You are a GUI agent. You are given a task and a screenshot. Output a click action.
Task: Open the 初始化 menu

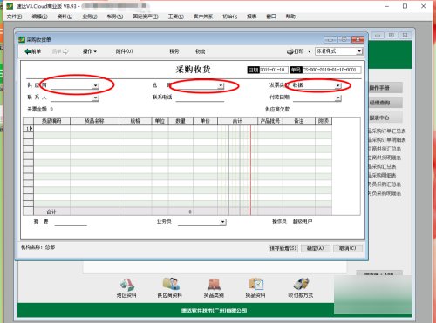(x=229, y=17)
